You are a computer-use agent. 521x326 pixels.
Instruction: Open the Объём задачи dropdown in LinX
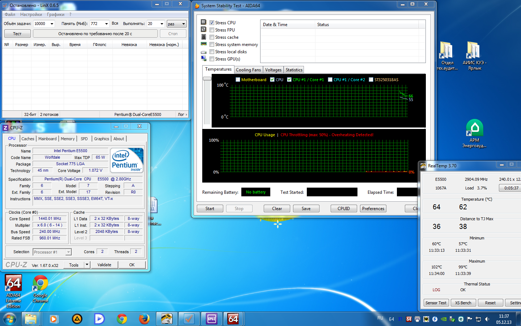point(52,24)
